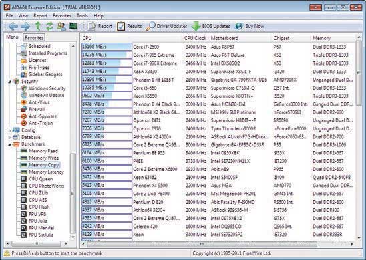Click the Windows Security shield icon
Image resolution: width=366 pixels, height=260 pixels.
pos(23,88)
